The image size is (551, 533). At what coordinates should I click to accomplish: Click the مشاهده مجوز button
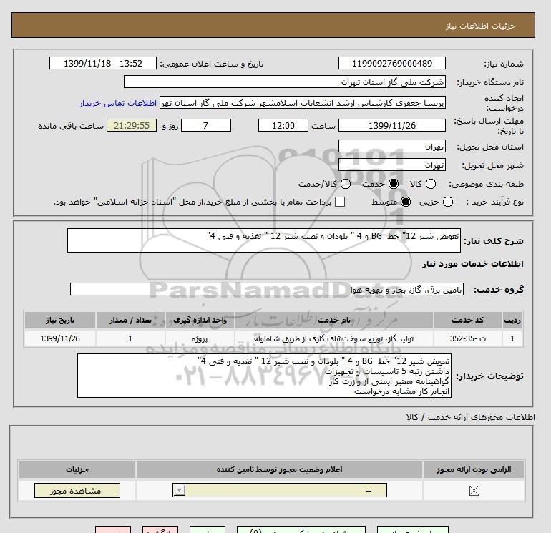click(77, 491)
